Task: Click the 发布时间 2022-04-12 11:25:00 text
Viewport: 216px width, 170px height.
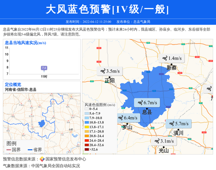Action: tap(88, 22)
